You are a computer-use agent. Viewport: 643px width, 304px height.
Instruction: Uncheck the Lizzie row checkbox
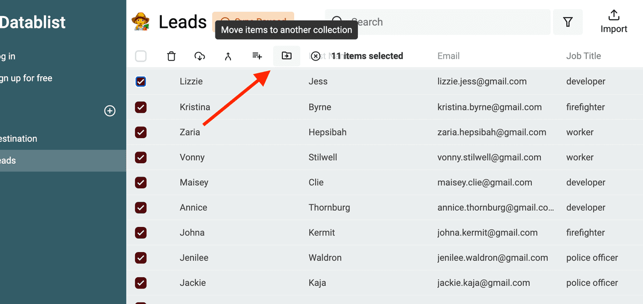pyautogui.click(x=141, y=81)
